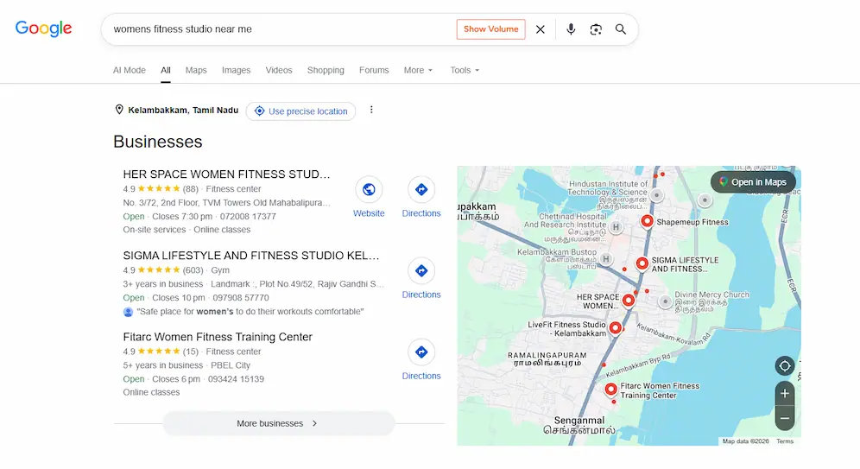Image resolution: width=860 pixels, height=469 pixels.
Task: Click into the search query field
Action: (x=280, y=29)
